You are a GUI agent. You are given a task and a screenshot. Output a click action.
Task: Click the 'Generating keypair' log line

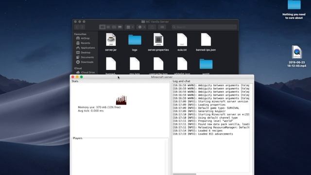coord(199,111)
